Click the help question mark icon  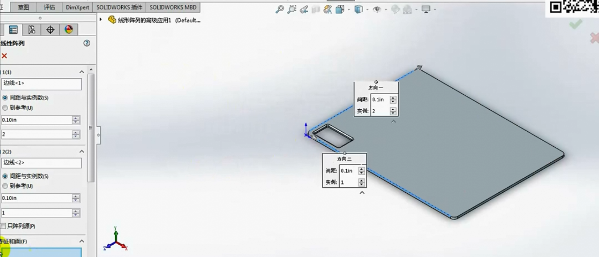pos(87,43)
